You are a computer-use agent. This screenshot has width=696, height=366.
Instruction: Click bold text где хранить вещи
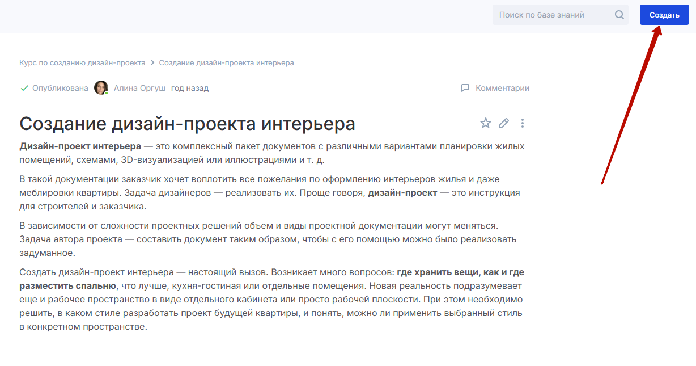(x=438, y=272)
